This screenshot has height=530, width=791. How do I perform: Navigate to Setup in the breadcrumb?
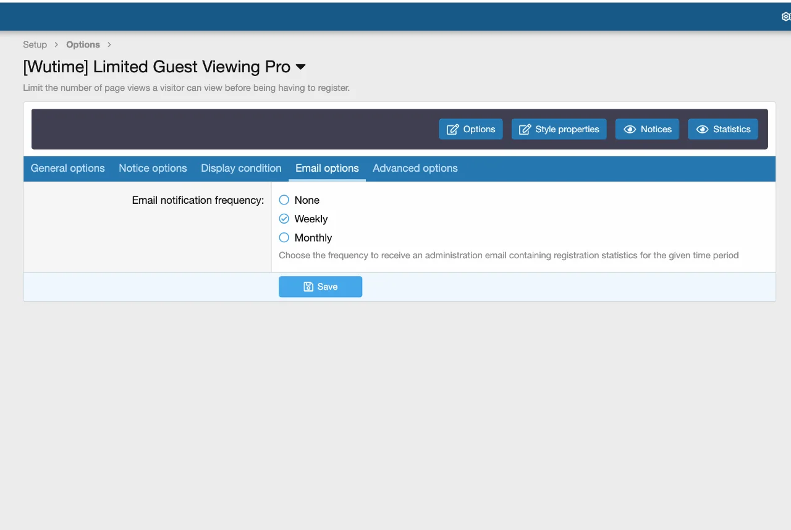click(35, 44)
